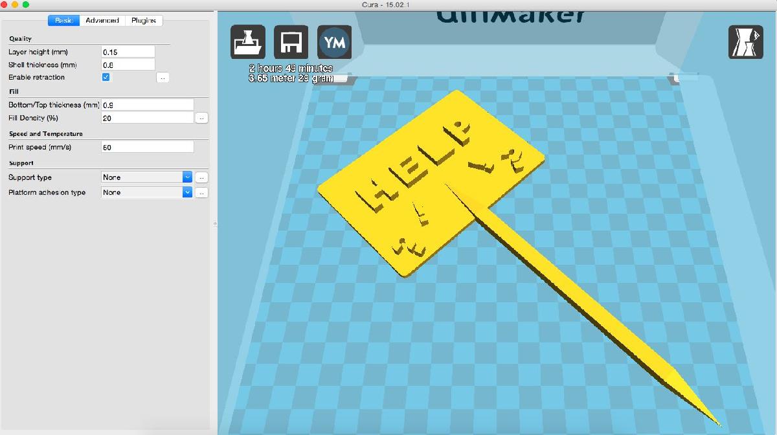The height and width of the screenshot is (435, 777).
Task: Select the Basic tab
Action: (63, 21)
